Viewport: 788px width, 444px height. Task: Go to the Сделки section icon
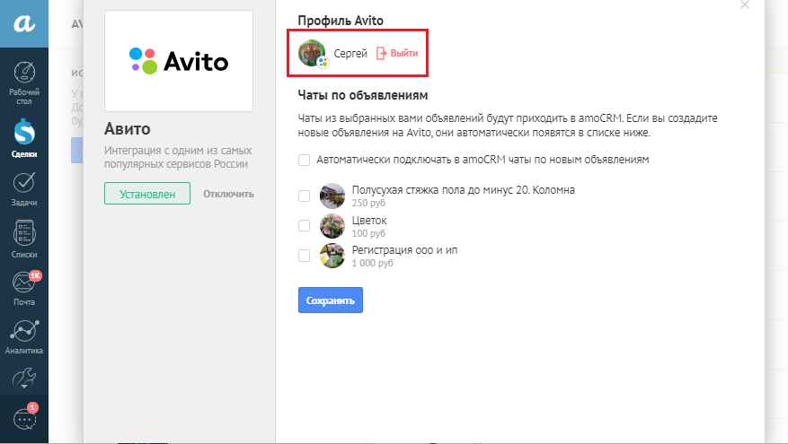pyautogui.click(x=24, y=132)
